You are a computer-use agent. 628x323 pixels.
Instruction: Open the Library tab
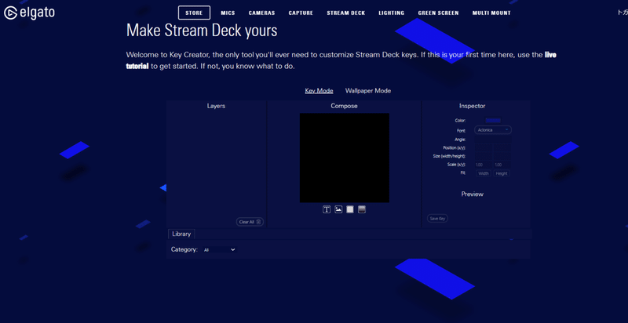coord(181,234)
